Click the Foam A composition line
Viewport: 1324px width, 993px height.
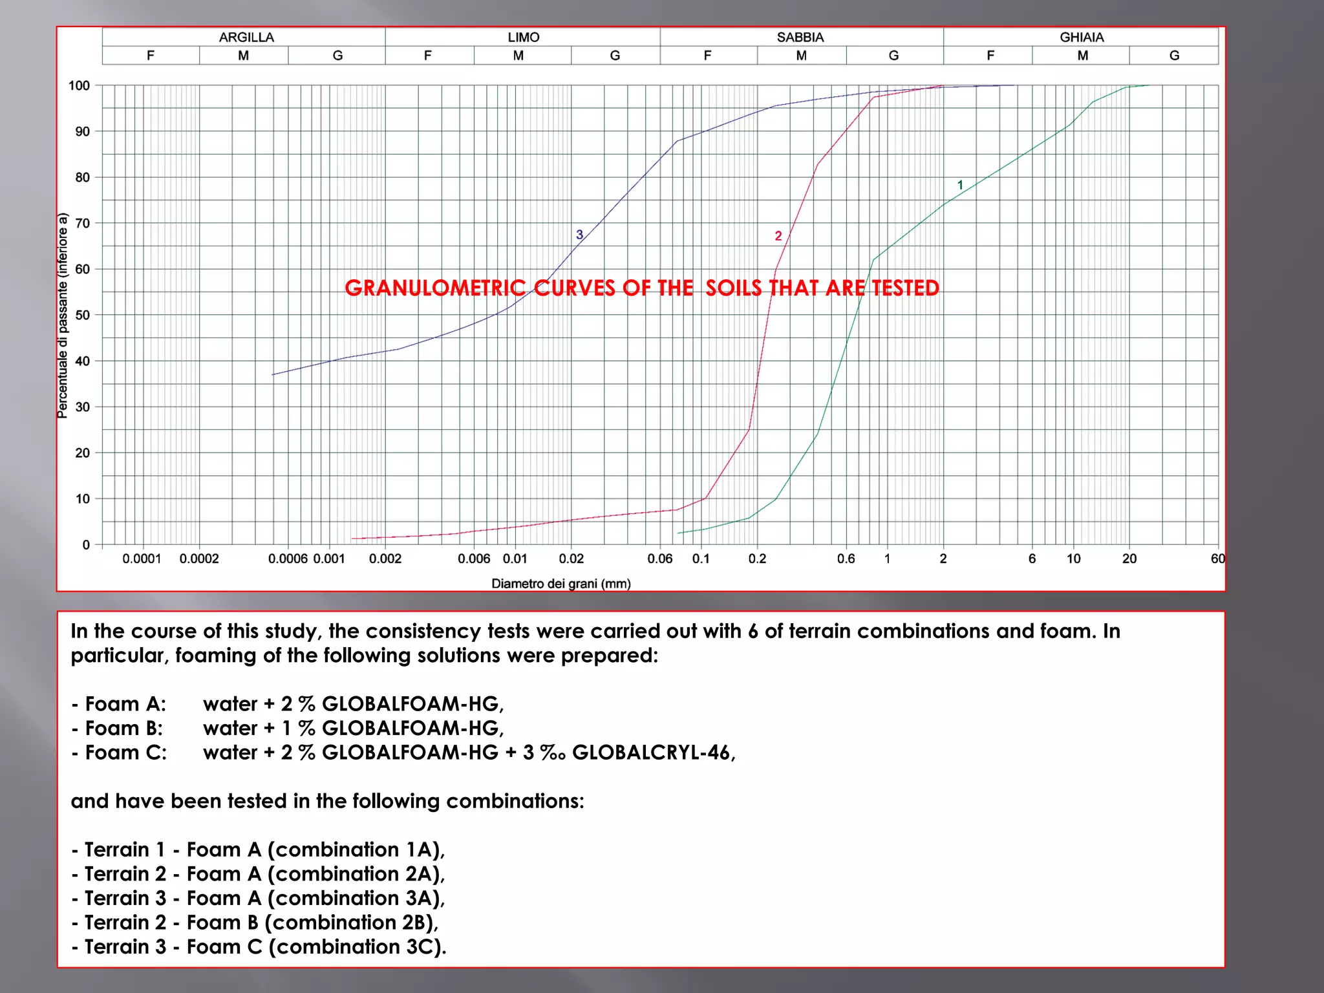tap(288, 703)
